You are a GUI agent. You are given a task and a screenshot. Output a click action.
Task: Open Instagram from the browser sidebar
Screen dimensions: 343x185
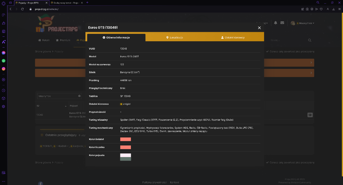[3, 69]
